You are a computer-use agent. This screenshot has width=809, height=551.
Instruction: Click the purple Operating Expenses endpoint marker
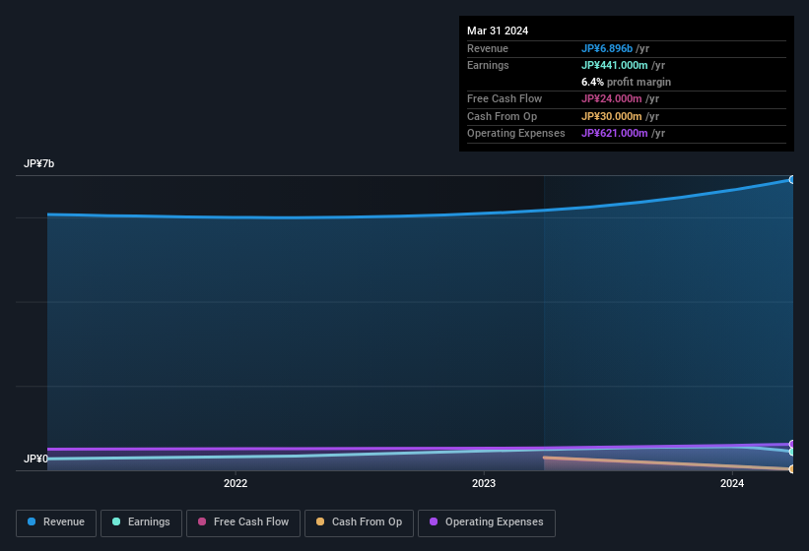pos(792,444)
